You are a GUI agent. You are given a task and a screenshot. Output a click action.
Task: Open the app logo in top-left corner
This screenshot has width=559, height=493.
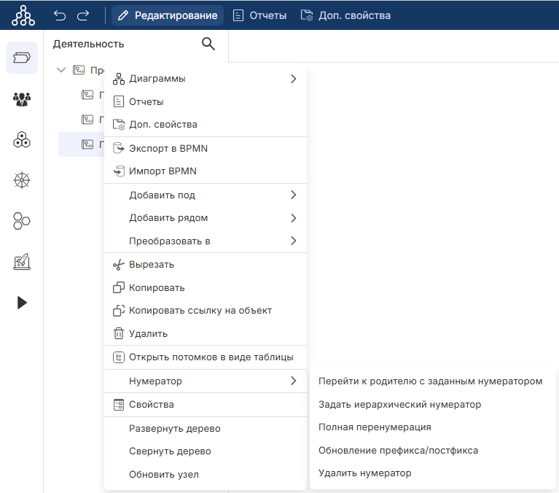coord(23,15)
